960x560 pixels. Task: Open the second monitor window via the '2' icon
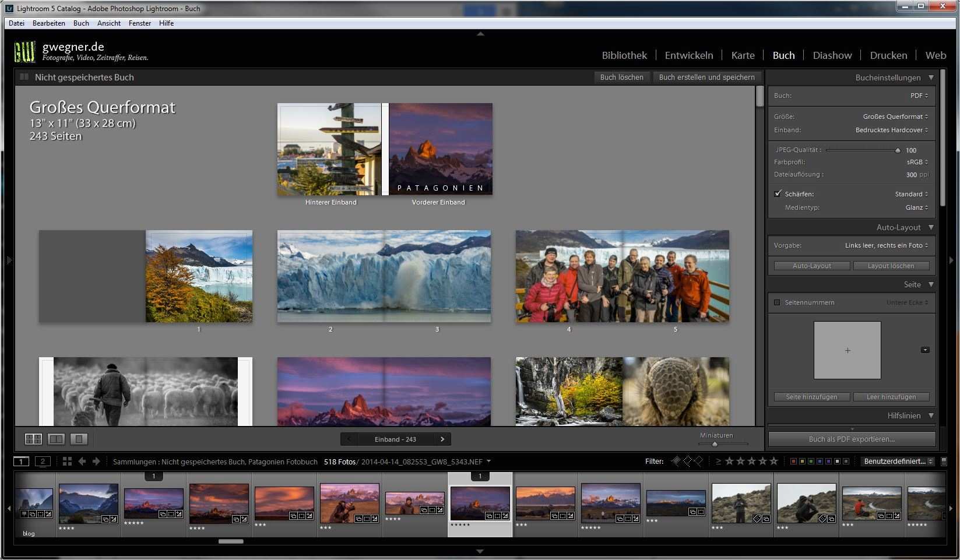click(43, 461)
